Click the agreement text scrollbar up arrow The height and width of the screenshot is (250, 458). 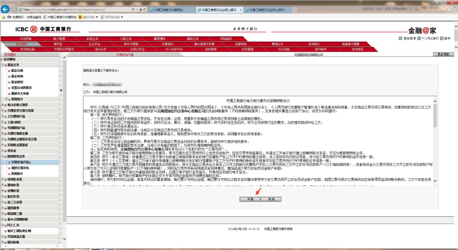[x=435, y=102]
